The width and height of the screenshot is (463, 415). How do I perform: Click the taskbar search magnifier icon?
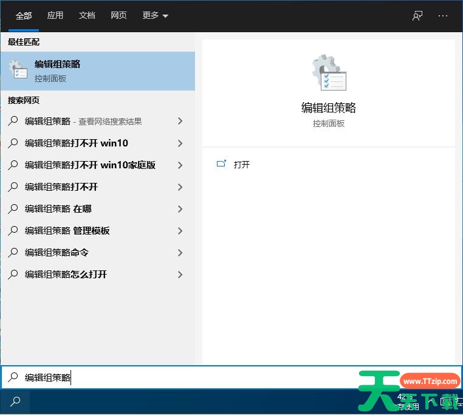(15, 402)
